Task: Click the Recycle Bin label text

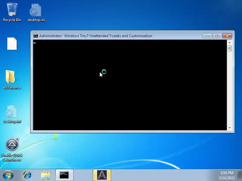Action: (12, 20)
